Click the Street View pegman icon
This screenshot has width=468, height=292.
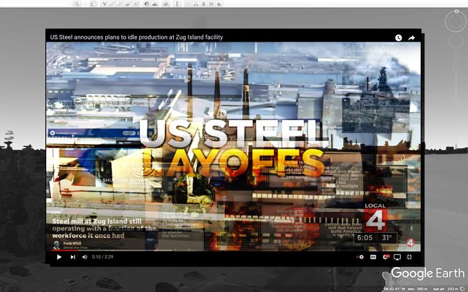click(x=456, y=57)
